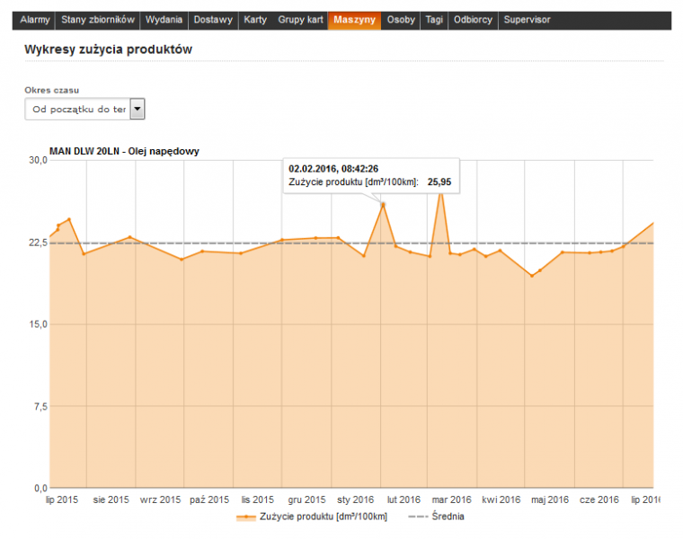Click the tooltip value 25,95

pos(439,182)
